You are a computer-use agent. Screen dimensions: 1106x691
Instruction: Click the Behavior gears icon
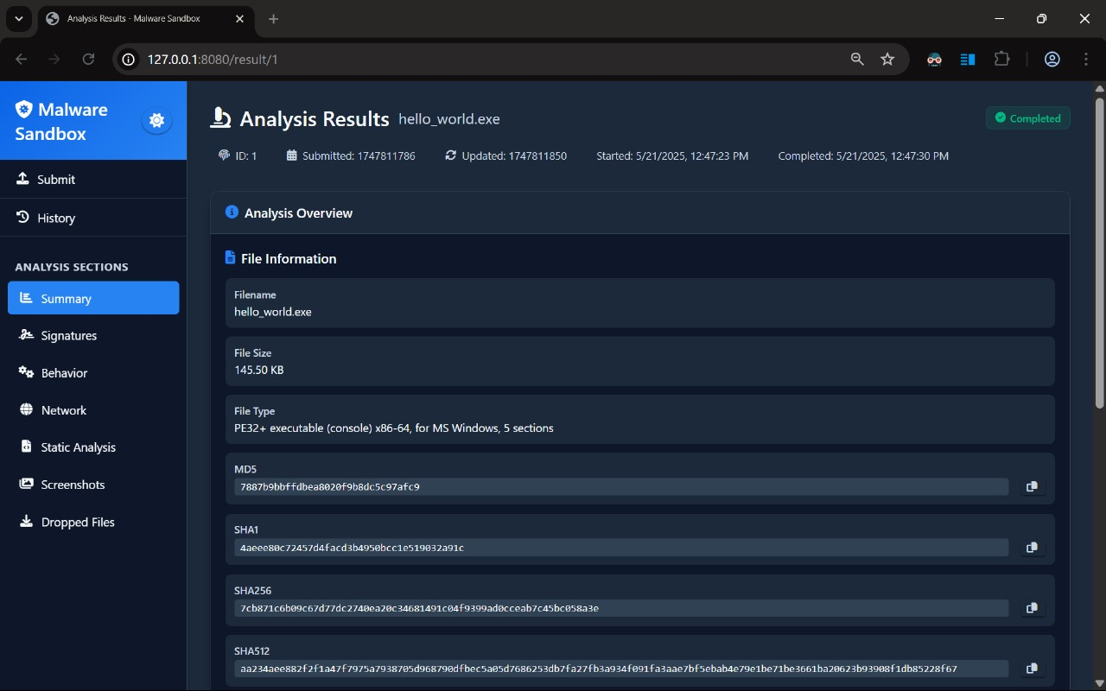point(26,372)
